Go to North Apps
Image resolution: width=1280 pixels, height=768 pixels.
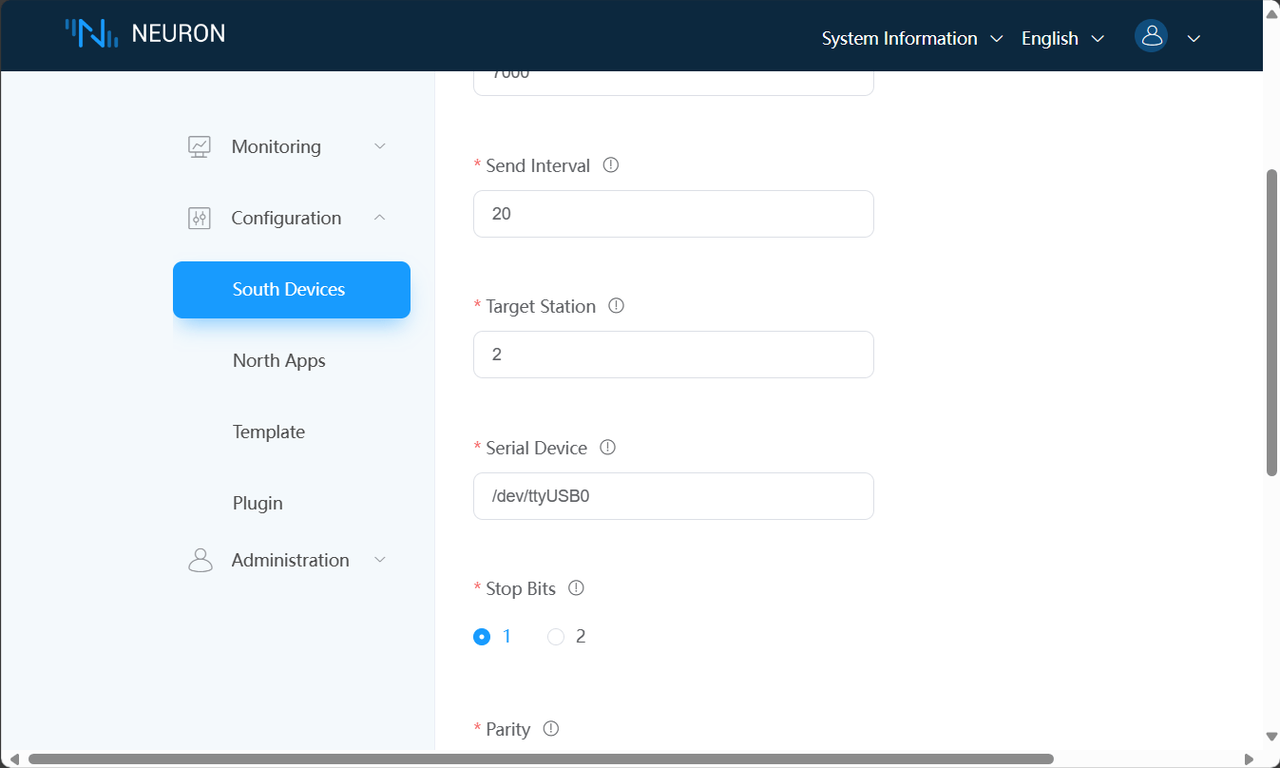point(279,360)
